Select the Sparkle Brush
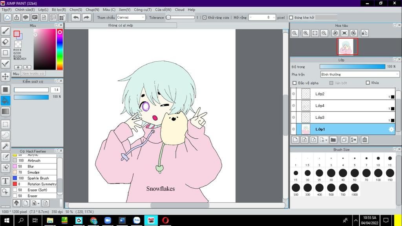This screenshot has height=226, width=402. [35, 178]
